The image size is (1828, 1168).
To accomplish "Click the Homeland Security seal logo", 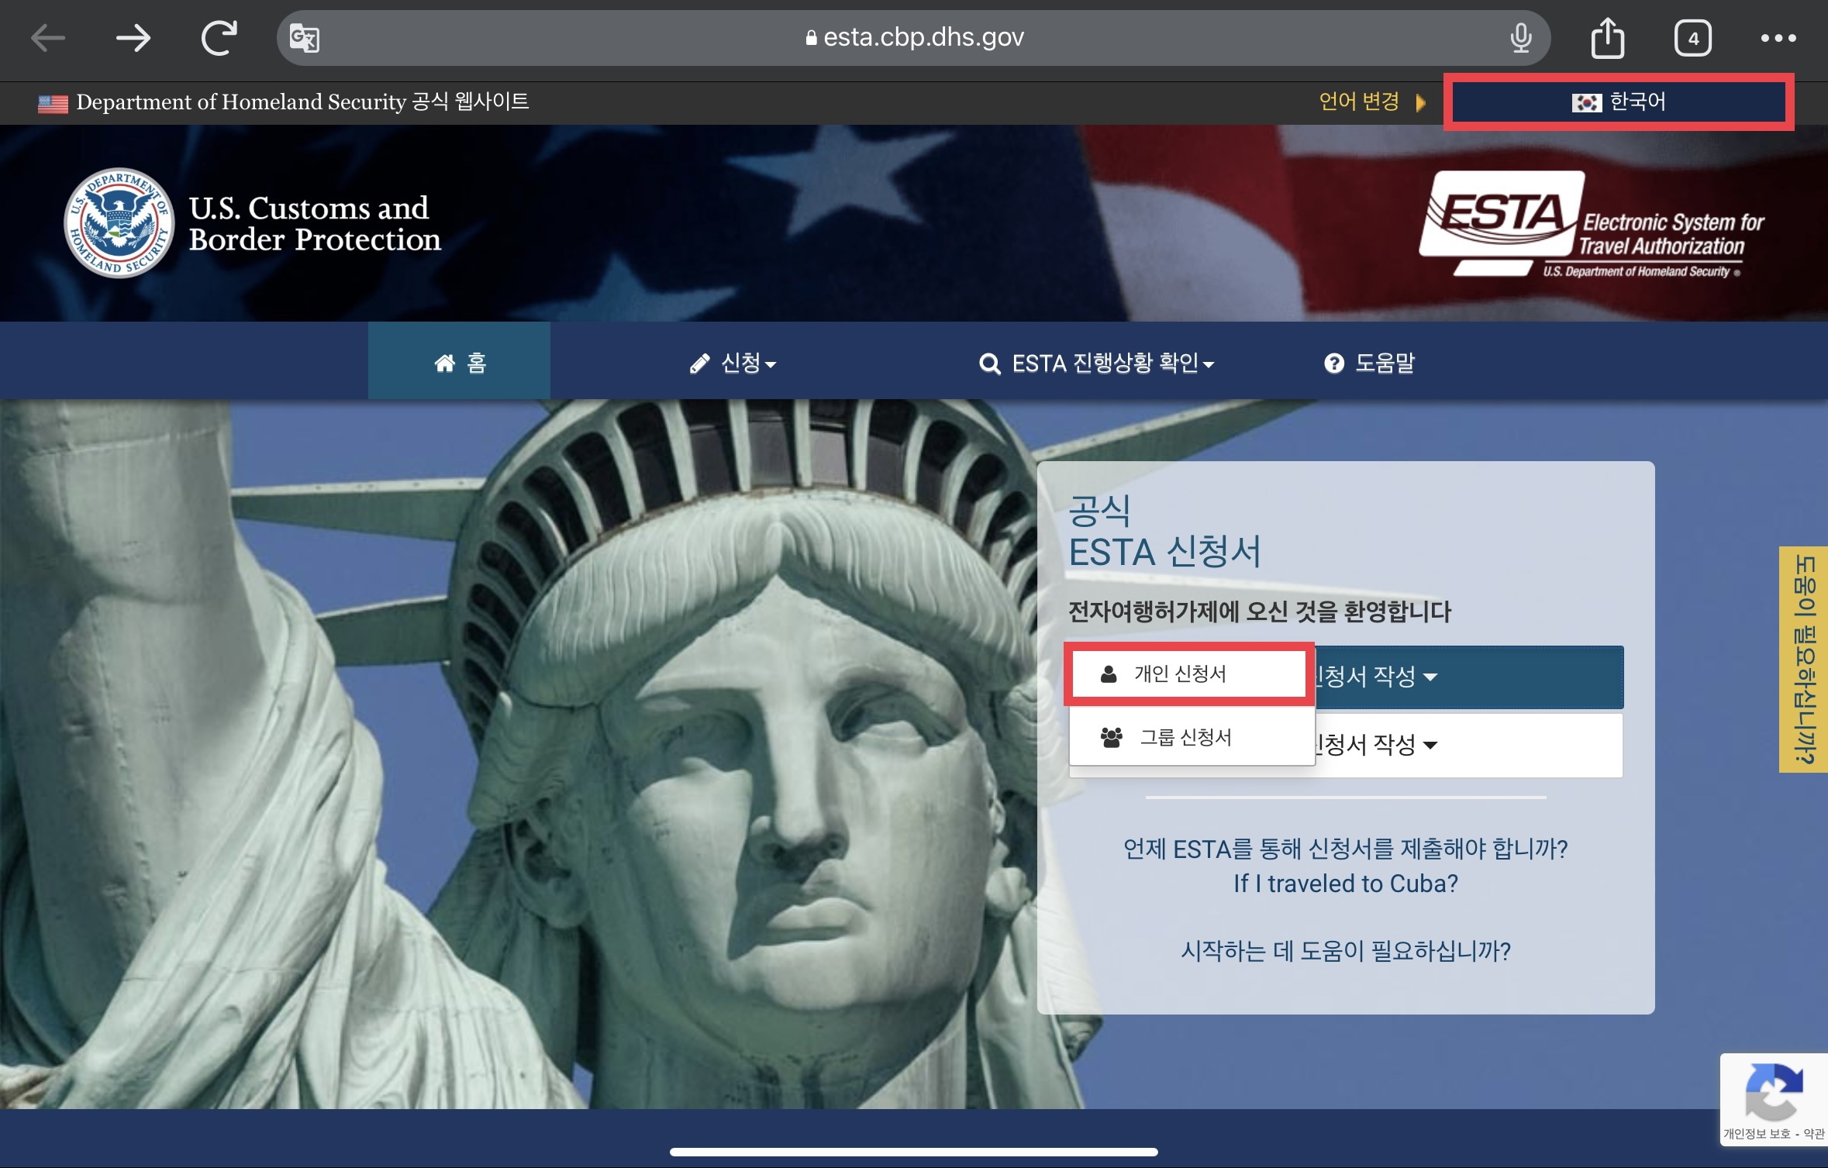I will (x=119, y=223).
